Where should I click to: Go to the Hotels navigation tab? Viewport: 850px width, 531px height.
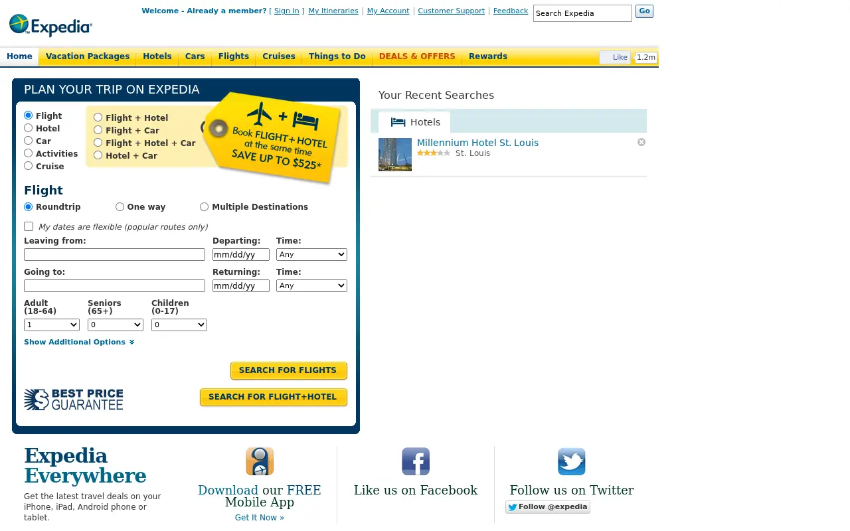point(157,56)
